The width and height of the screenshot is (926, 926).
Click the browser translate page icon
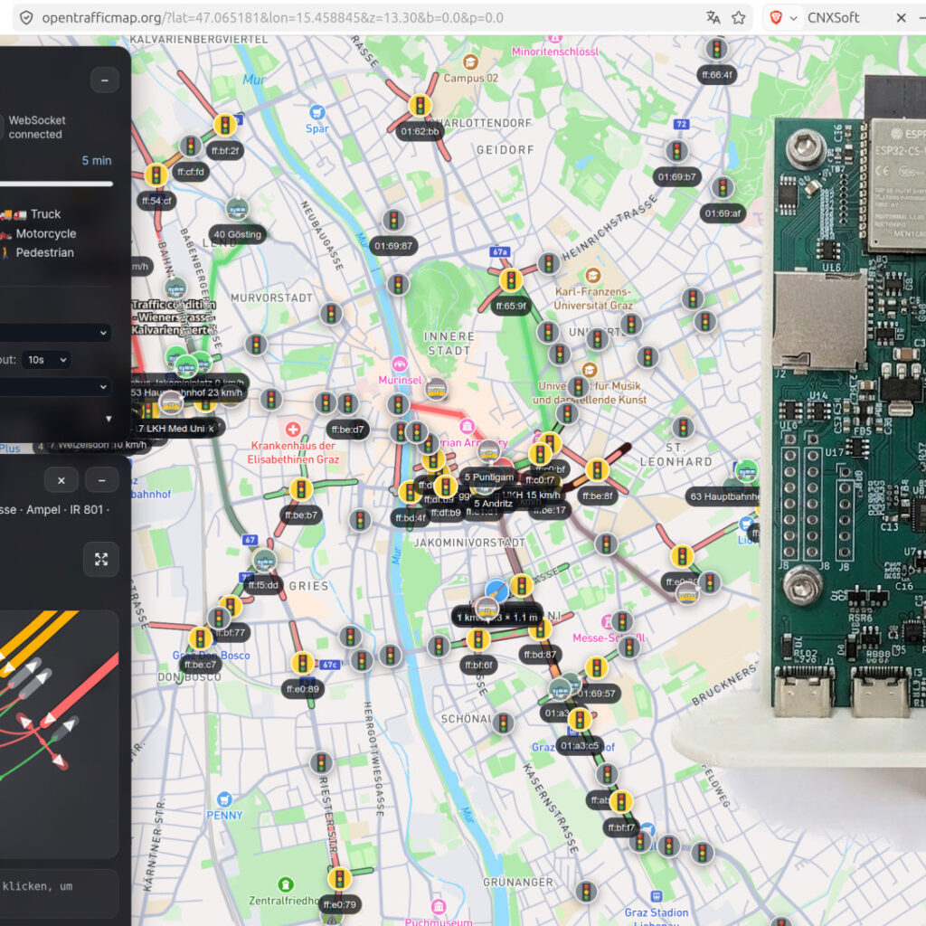coord(713,18)
